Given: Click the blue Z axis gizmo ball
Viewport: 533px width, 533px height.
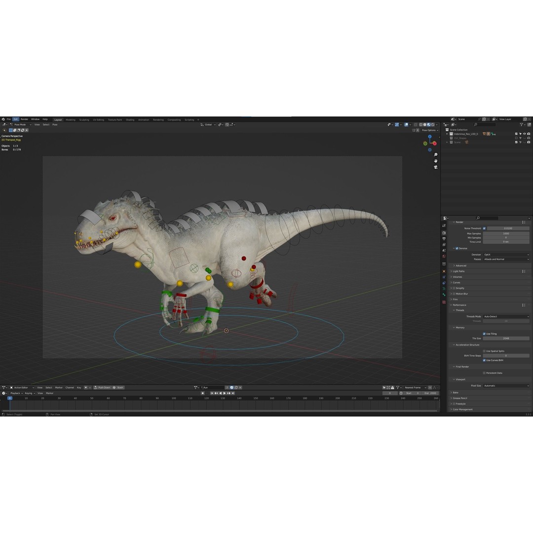Looking at the screenshot, I should 430,137.
